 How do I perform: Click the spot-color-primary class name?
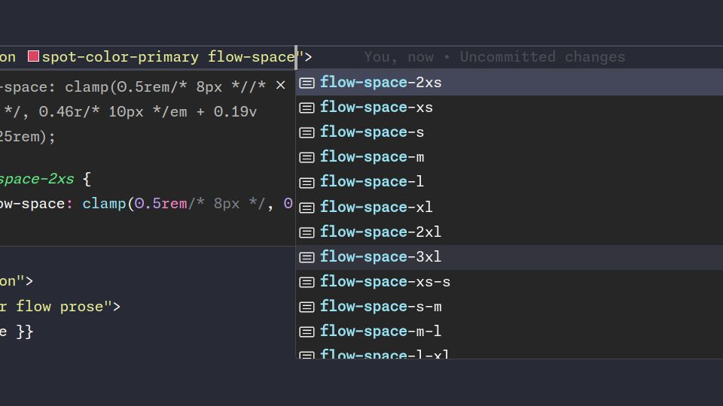120,57
